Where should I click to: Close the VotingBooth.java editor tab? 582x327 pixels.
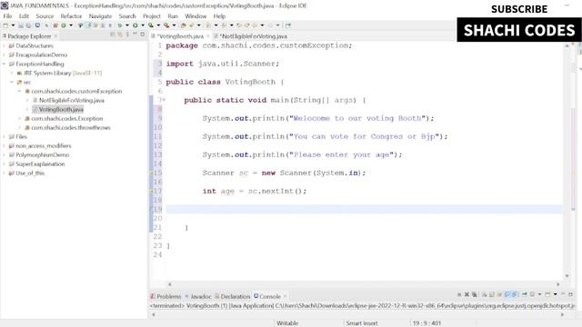point(208,36)
